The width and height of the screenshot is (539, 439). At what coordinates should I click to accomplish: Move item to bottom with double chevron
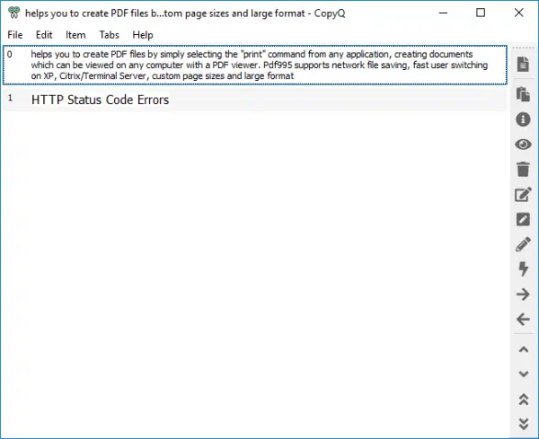[x=523, y=424]
